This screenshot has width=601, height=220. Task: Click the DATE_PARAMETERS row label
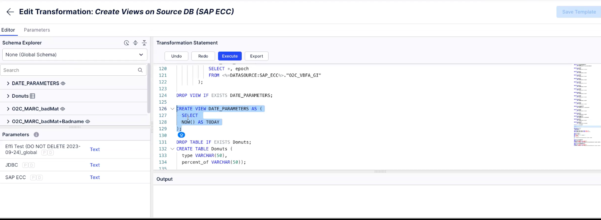click(35, 83)
